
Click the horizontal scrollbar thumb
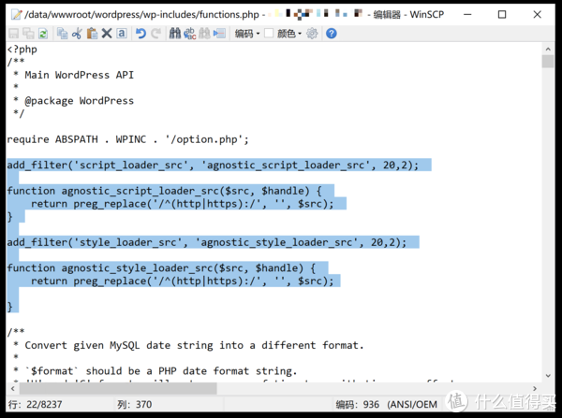coord(118,388)
